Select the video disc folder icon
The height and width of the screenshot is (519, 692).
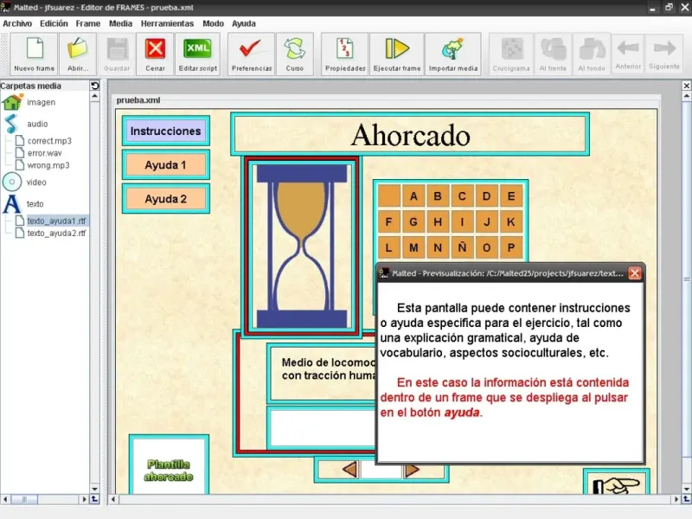(12, 182)
